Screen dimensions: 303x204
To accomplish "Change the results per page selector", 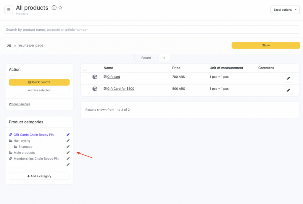I will [11, 46].
